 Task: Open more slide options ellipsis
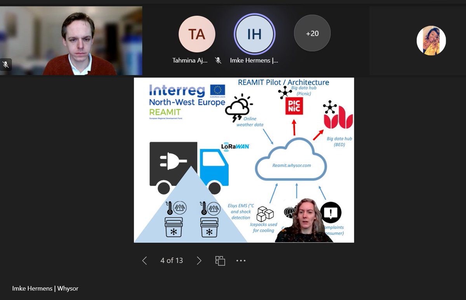pyautogui.click(x=241, y=261)
